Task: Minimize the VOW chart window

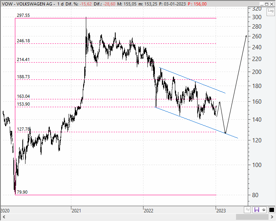Action: (x=262, y=4)
